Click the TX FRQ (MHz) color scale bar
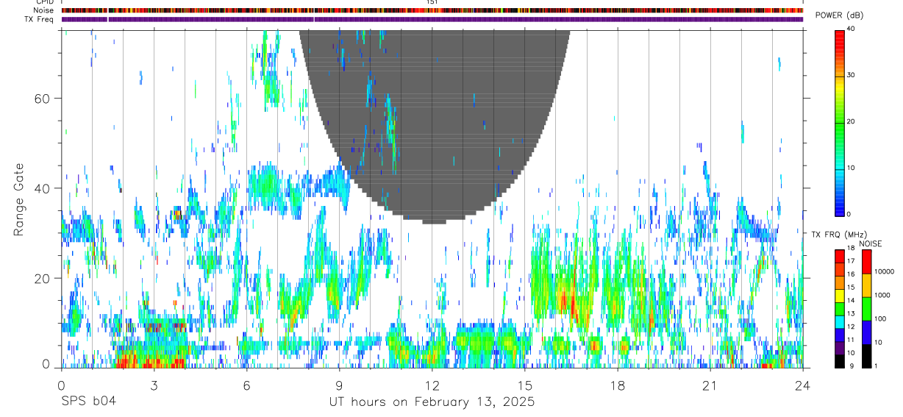Screen dimensions: 903x417 840,309
